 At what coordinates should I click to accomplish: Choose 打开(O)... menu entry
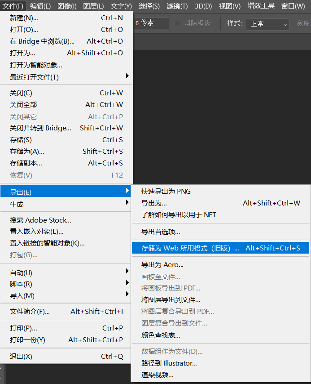66,30
